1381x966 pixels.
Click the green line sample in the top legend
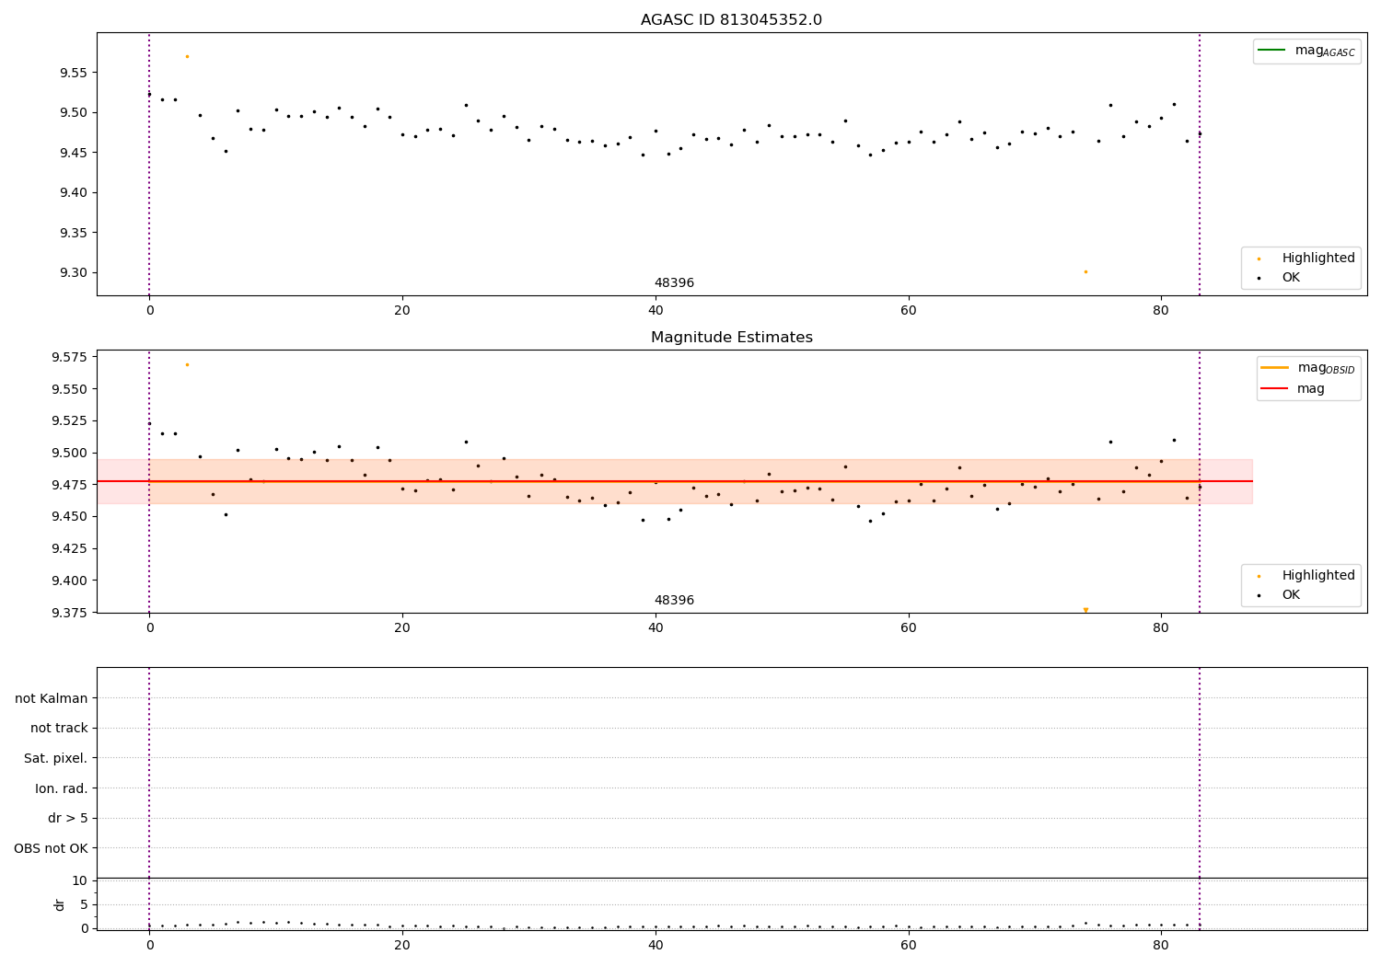click(1271, 51)
